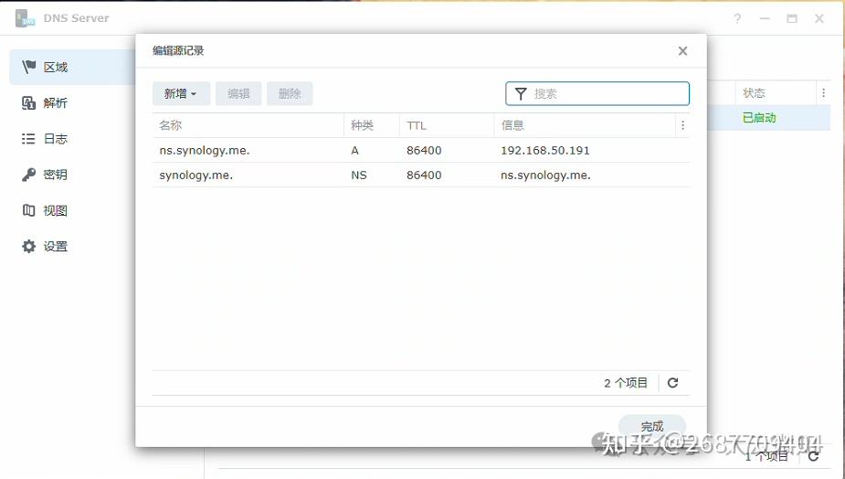845x479 pixels.
Task: Click the 192.168.50.191 info cell
Action: [544, 150]
